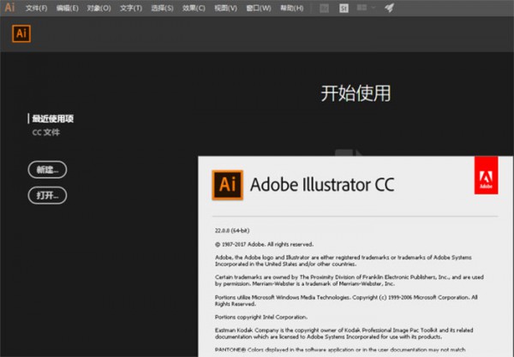Open the 编辑(E) menu

click(x=67, y=9)
